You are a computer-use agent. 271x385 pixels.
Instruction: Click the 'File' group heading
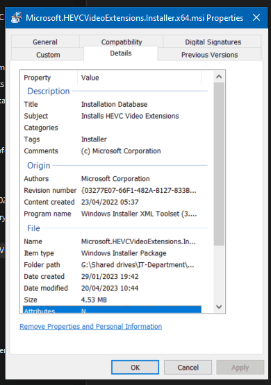33,228
